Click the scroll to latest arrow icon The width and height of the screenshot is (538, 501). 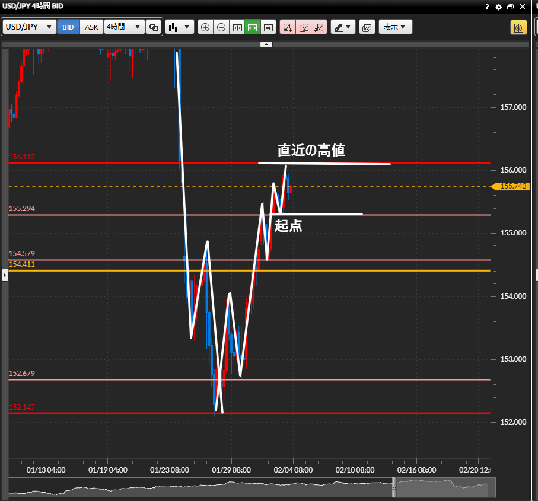(x=268, y=27)
